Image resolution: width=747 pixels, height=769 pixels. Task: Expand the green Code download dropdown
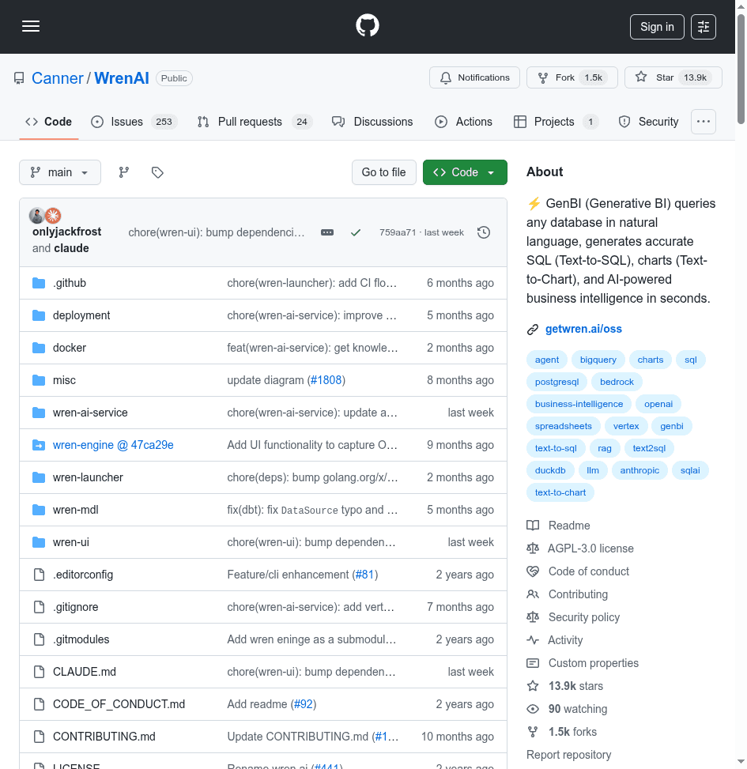465,172
